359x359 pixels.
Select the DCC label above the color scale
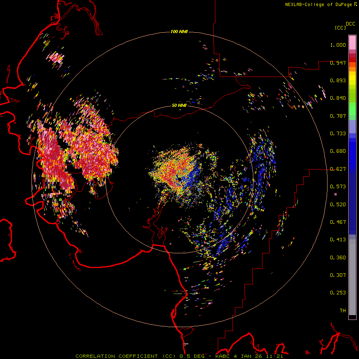[351, 24]
